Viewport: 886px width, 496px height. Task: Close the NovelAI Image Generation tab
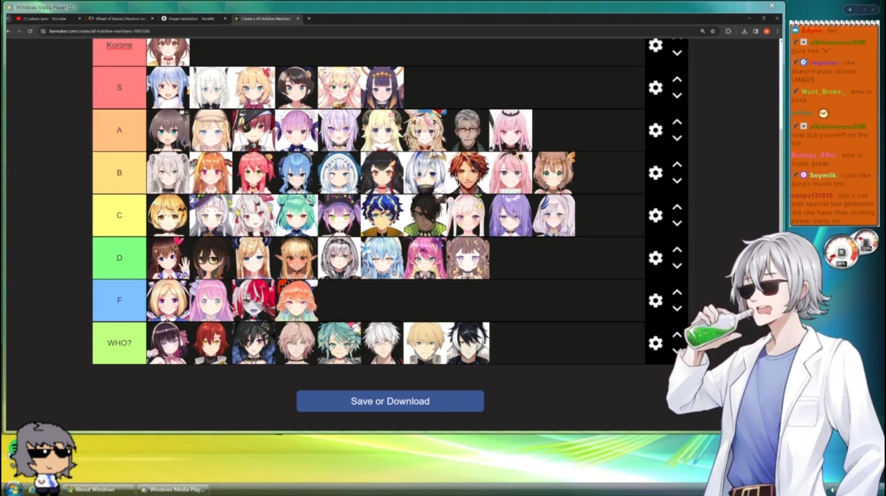pyautogui.click(x=225, y=19)
